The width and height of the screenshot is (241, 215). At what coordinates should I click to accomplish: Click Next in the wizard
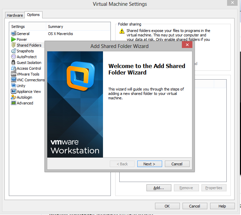coord(150,164)
